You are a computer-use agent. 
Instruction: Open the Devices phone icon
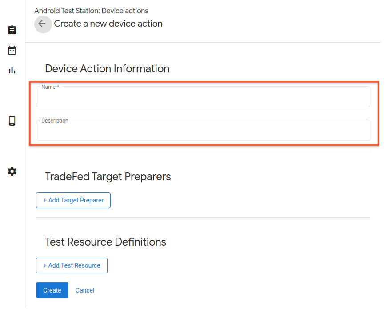(12, 120)
